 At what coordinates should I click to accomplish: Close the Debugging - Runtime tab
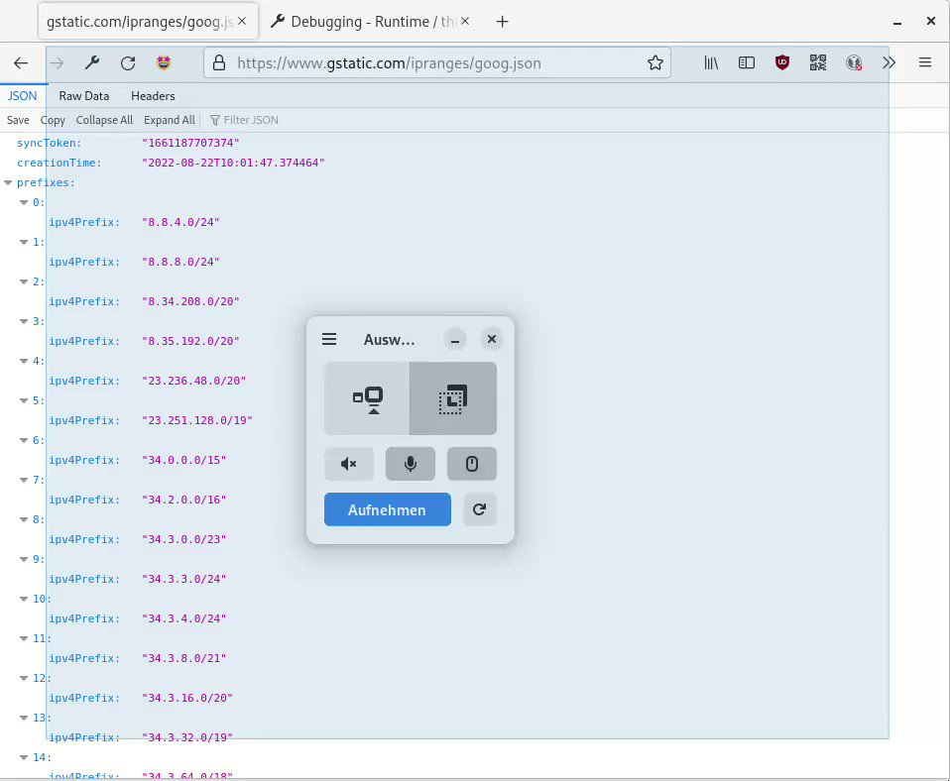pyautogui.click(x=465, y=21)
